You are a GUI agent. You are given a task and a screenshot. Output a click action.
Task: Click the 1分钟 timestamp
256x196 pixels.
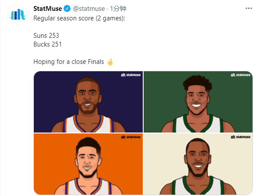[118, 9]
